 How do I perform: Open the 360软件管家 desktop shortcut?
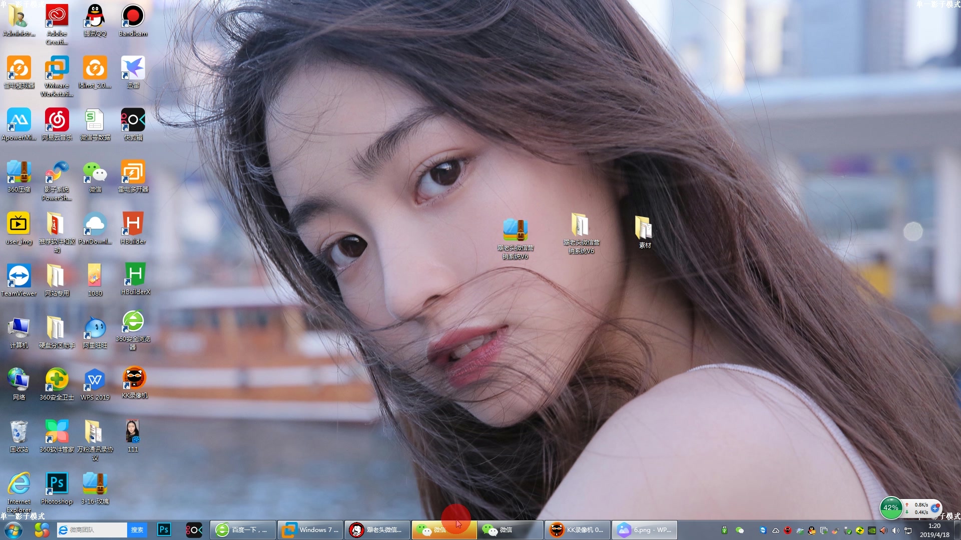coord(57,436)
